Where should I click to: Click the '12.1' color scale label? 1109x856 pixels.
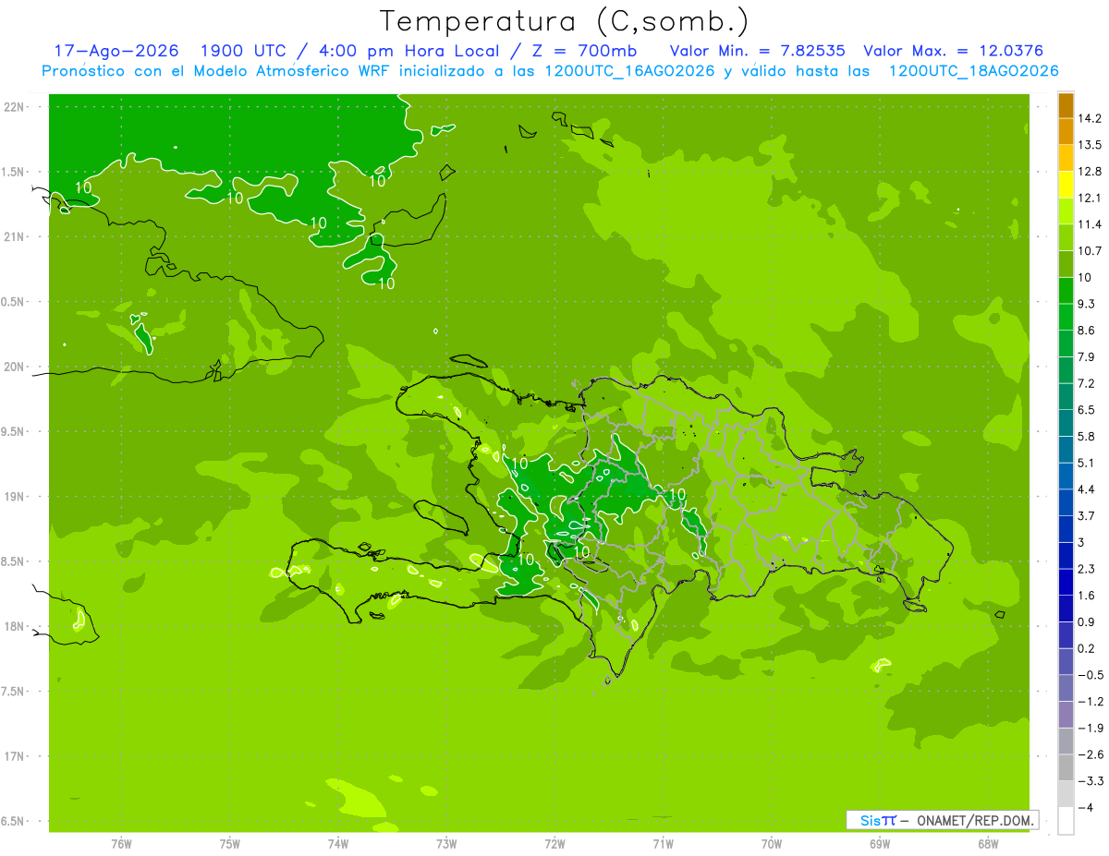1090,199
